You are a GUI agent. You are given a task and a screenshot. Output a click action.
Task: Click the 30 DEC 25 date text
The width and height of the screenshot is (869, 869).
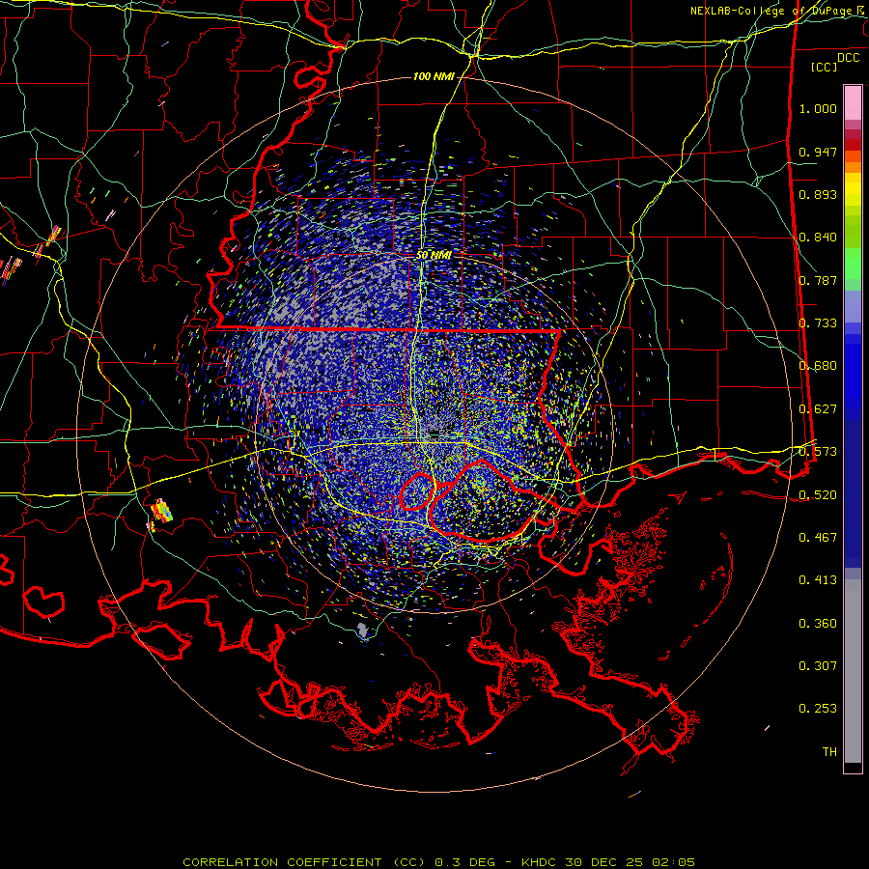pyautogui.click(x=604, y=862)
